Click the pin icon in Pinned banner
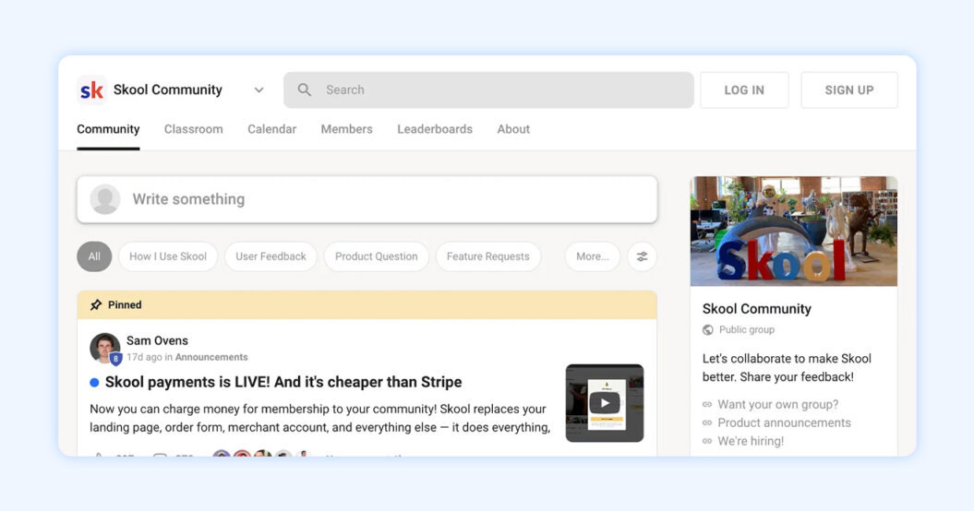This screenshot has height=511, width=974. pos(96,305)
